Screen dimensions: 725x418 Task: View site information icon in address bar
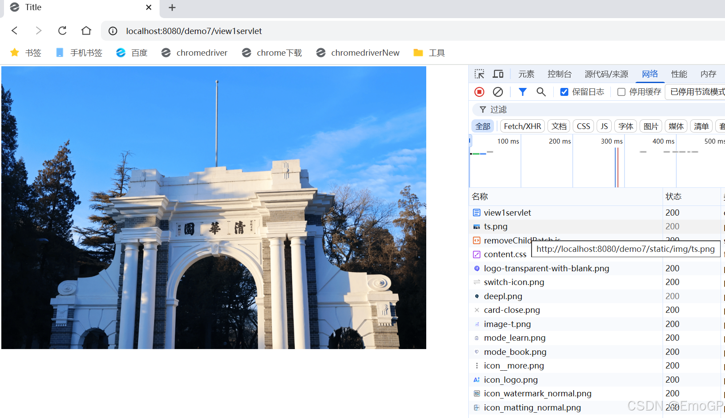[113, 31]
